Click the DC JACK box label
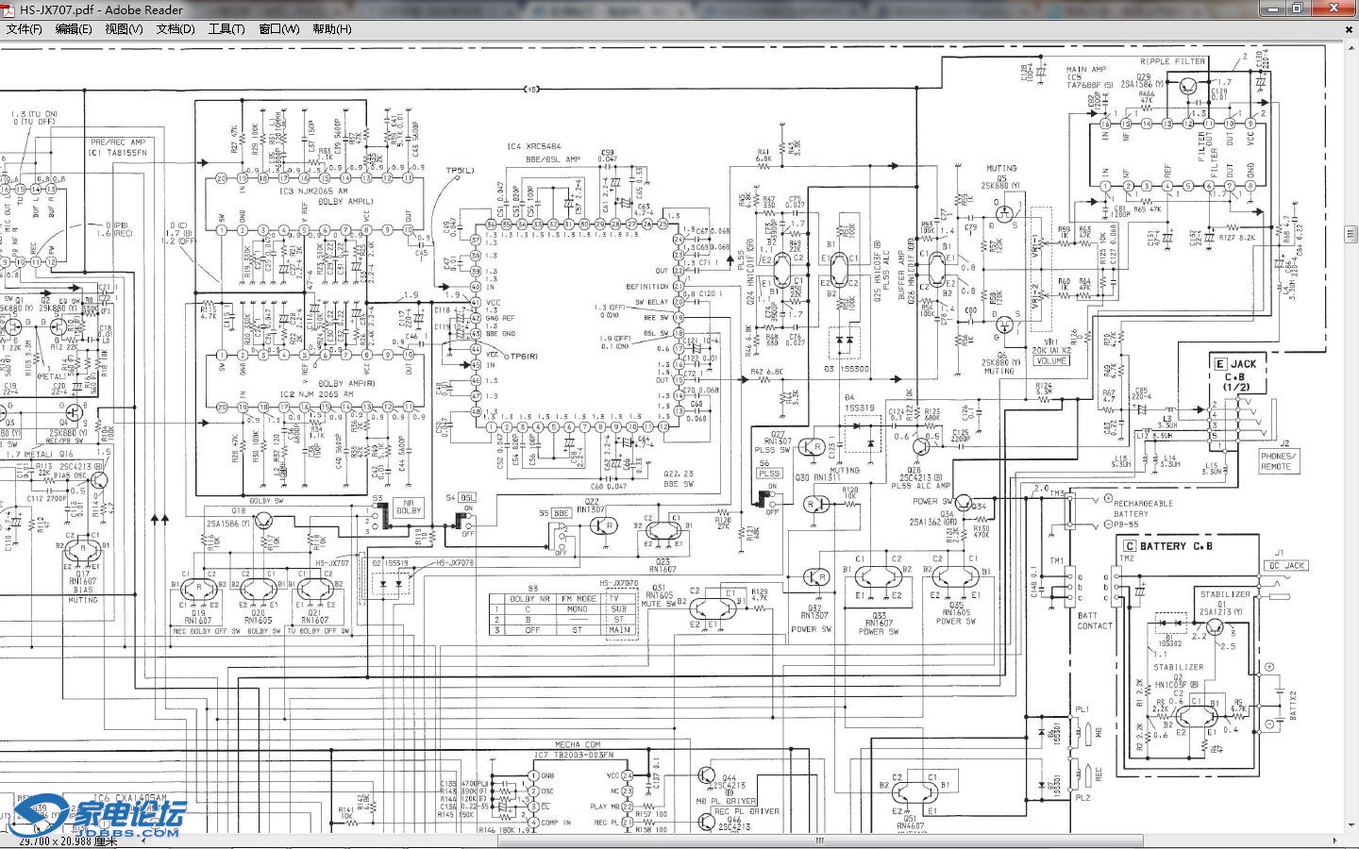The height and width of the screenshot is (849, 1359). tap(1286, 566)
